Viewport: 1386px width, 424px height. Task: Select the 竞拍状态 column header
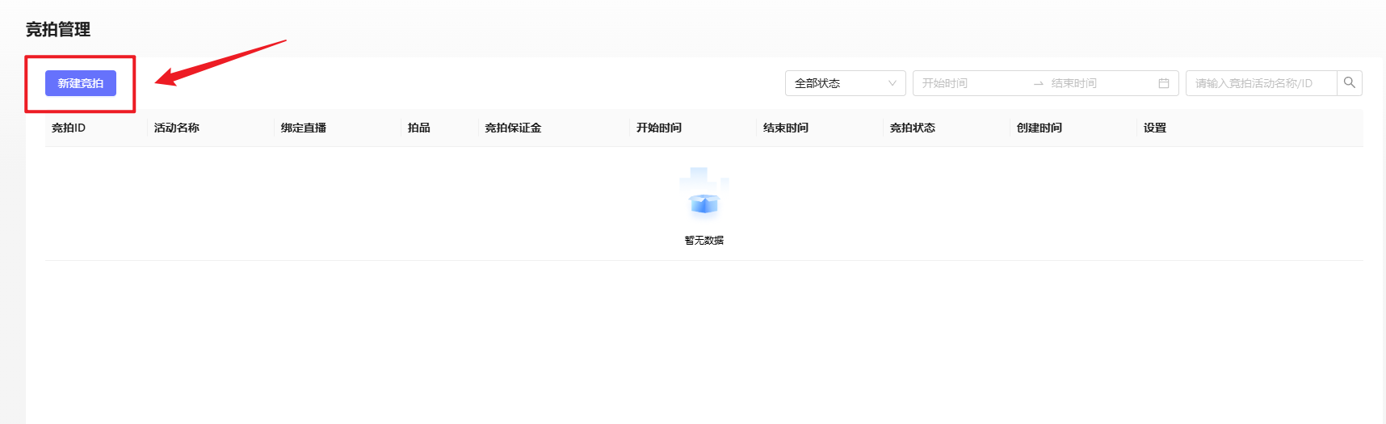click(913, 128)
